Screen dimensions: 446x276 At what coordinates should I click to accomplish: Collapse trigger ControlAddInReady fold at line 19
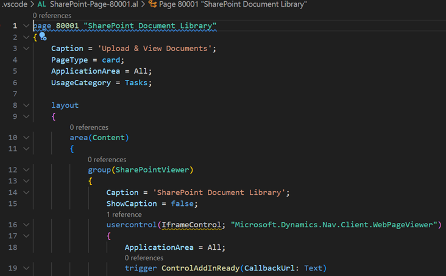[26, 268]
